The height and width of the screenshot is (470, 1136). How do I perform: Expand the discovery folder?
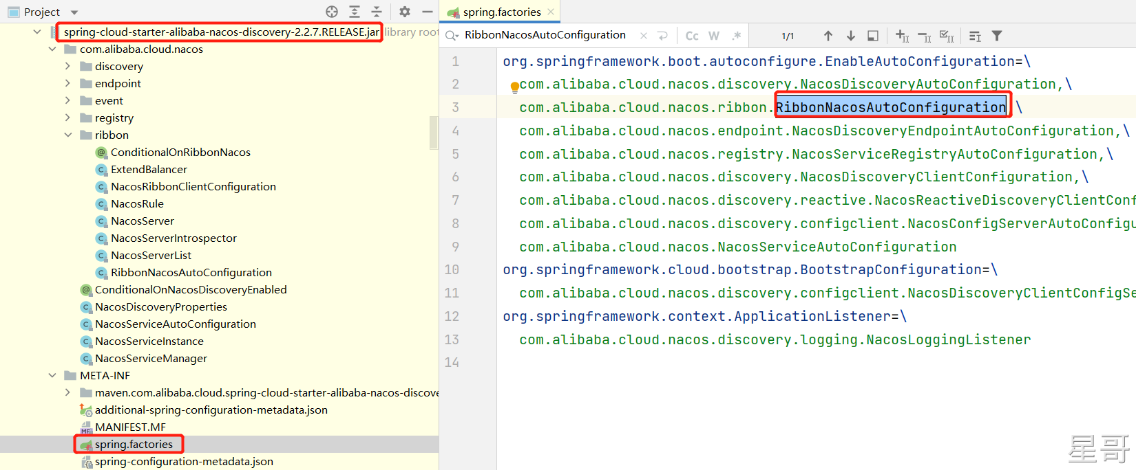tap(67, 66)
